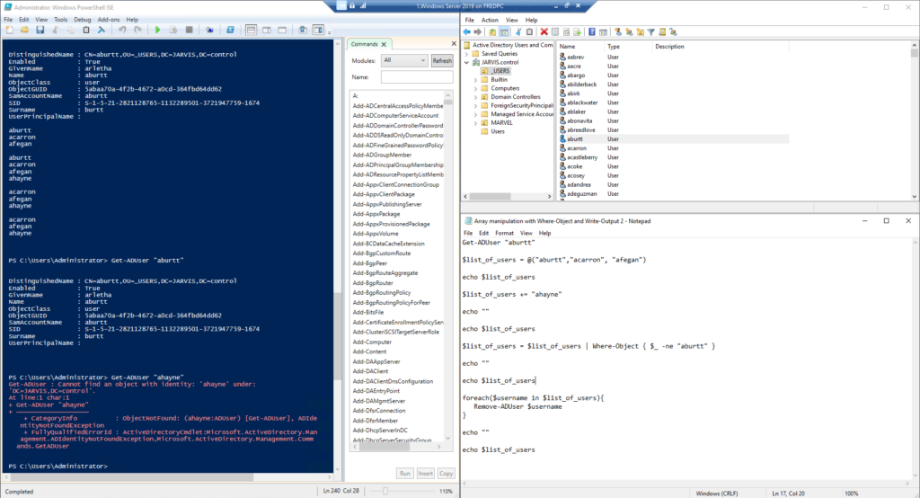Expand Computers container in tree

475,88
